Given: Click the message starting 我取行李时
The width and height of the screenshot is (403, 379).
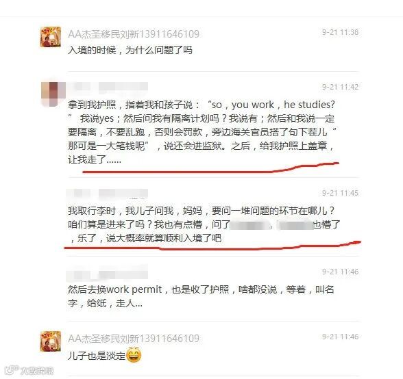Looking at the screenshot, I should [204, 224].
